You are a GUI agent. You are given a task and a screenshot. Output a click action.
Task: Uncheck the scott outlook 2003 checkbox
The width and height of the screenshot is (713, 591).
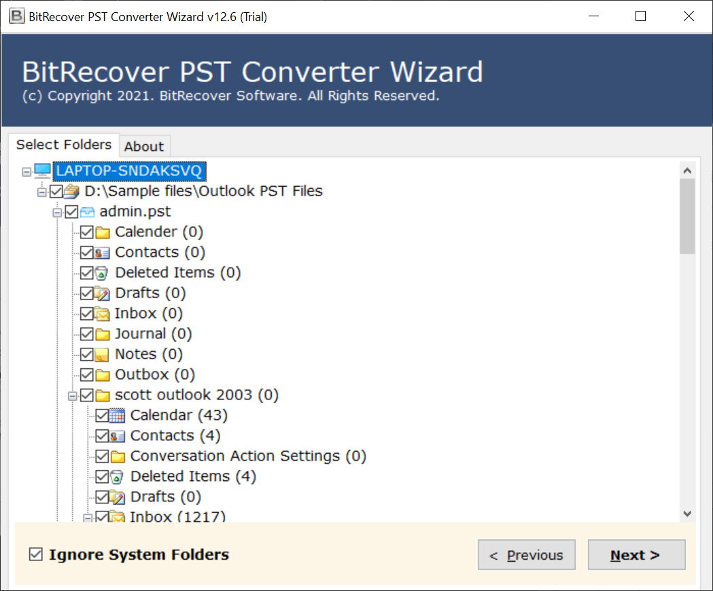pos(87,395)
